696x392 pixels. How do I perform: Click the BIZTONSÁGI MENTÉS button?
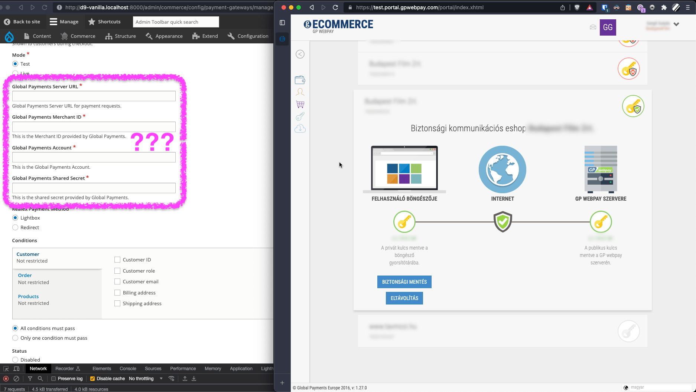[404, 282]
